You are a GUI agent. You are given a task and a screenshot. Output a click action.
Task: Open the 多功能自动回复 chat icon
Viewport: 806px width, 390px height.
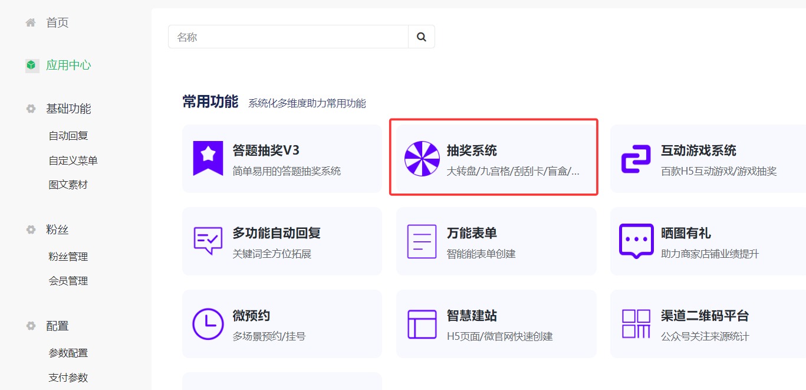(208, 241)
